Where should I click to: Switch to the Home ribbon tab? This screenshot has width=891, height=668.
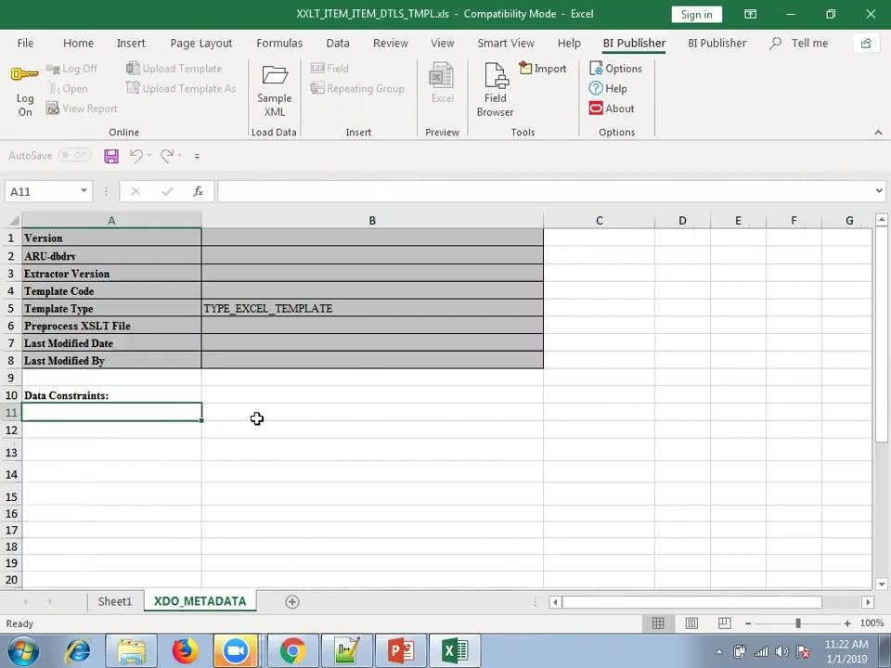pyautogui.click(x=78, y=44)
